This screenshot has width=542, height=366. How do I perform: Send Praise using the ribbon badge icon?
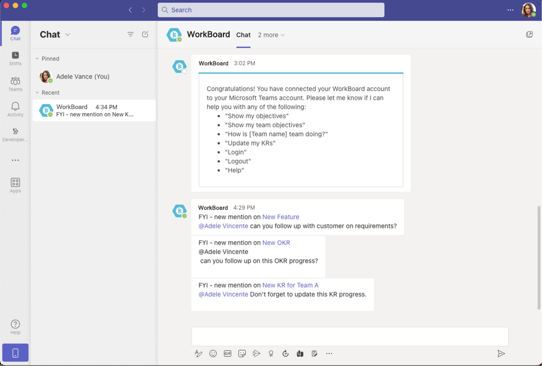point(271,353)
